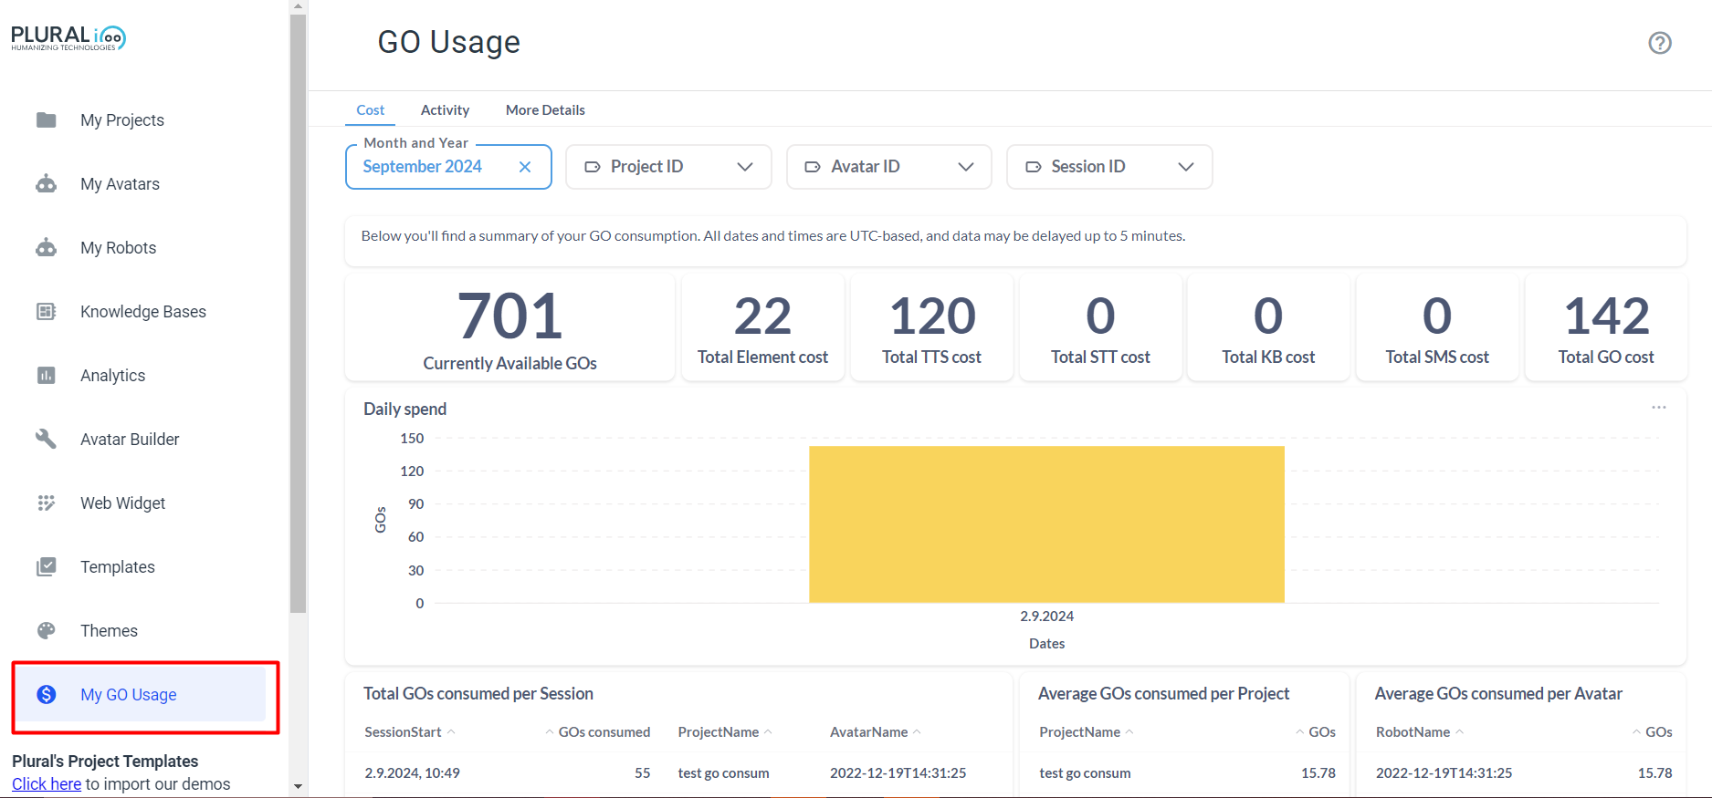Click the '2.9.2024' chart axis label
1712x798 pixels.
pyautogui.click(x=1046, y=617)
